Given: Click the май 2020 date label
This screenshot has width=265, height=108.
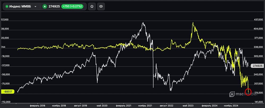Looking at the screenshot, I should [x=102, y=106].
